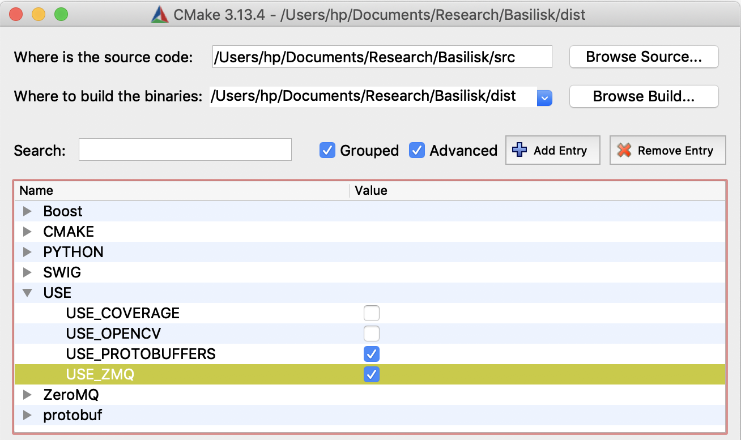This screenshot has width=741, height=440.
Task: Click the CMake logo in title bar
Action: tap(159, 14)
